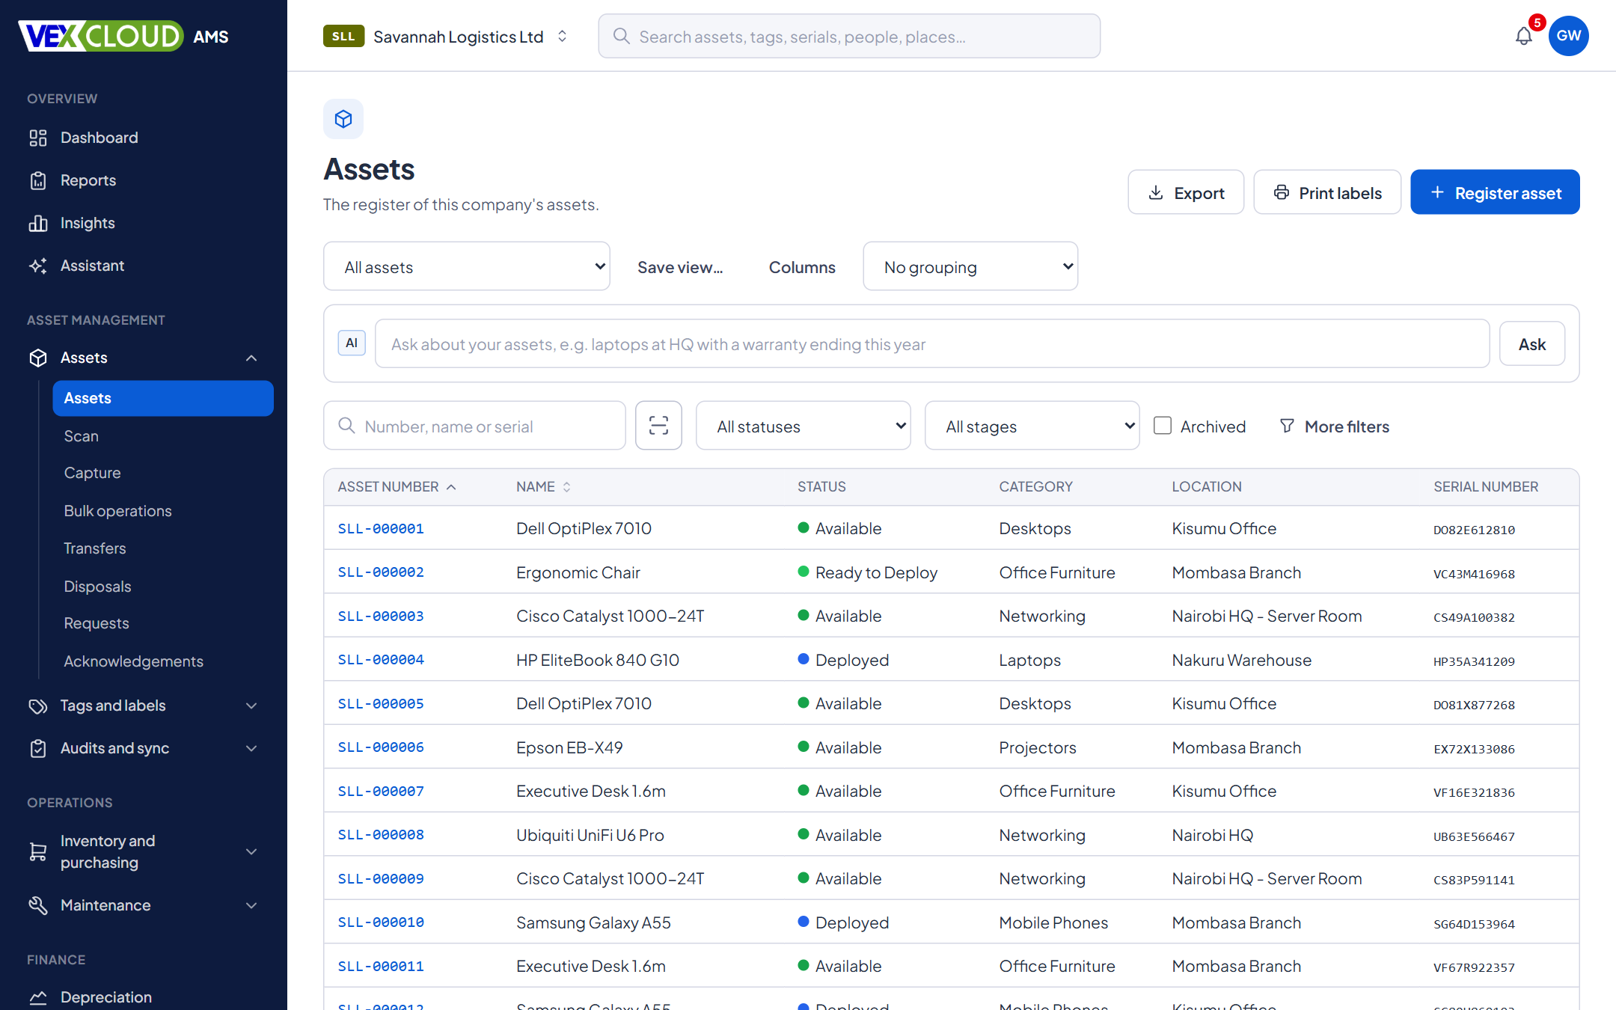Click the Register asset button
Viewport: 1616px width, 1010px height.
(x=1495, y=192)
